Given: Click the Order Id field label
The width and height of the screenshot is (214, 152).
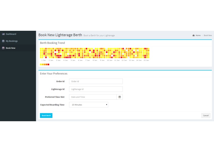Looking at the screenshot, I should pos(60,82).
